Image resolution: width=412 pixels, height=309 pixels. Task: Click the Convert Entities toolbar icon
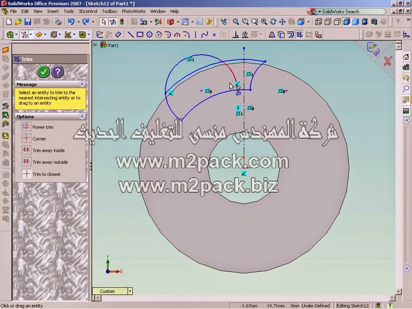click(x=281, y=35)
